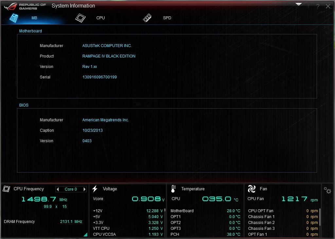335x239 pixels.
Task: Click the +5V 5.040 V reading
Action: coord(155,217)
